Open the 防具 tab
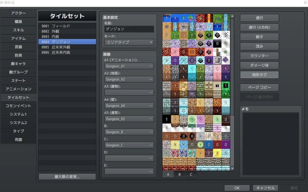 (x=18, y=55)
